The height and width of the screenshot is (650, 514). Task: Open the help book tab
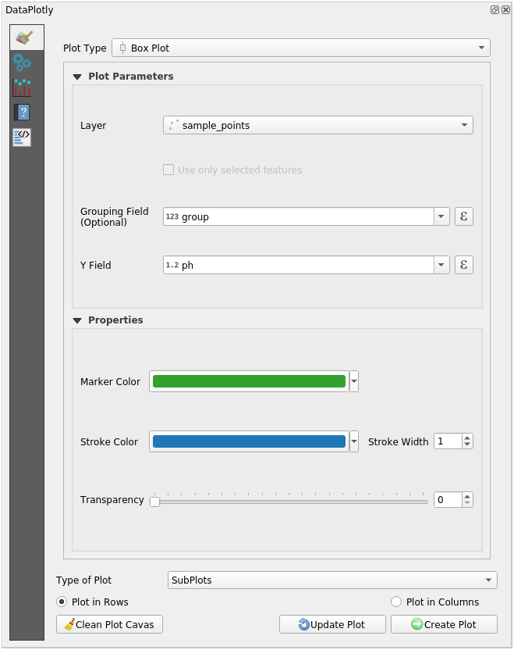point(22,112)
